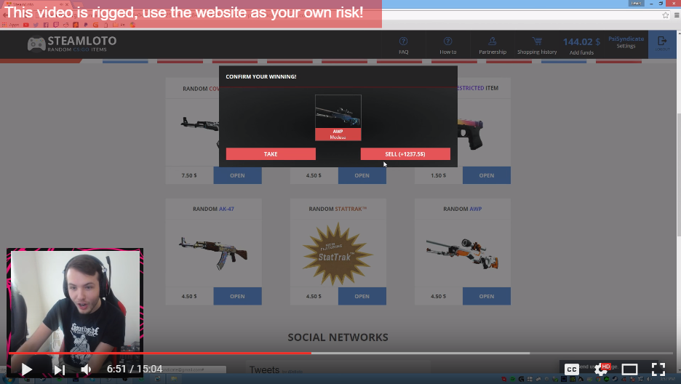Image resolution: width=681 pixels, height=384 pixels.
Task: Click the RANDOM STATTRAK title text
Action: click(338, 209)
